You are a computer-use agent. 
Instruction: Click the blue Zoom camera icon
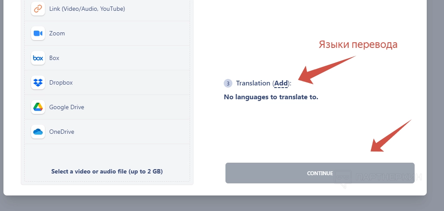(38, 33)
